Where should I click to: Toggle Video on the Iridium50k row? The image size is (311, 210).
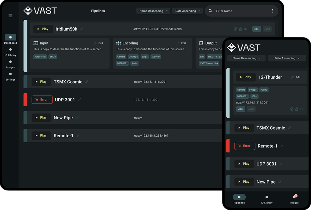tap(257, 29)
